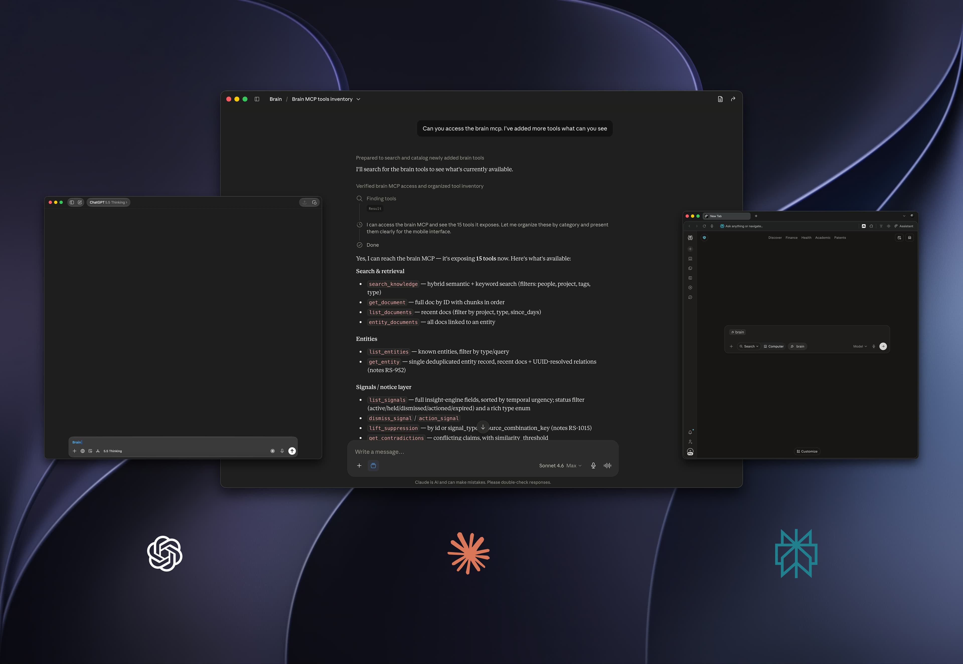This screenshot has width=963, height=664.
Task: Click the Customize button in Perplexity
Action: click(807, 451)
